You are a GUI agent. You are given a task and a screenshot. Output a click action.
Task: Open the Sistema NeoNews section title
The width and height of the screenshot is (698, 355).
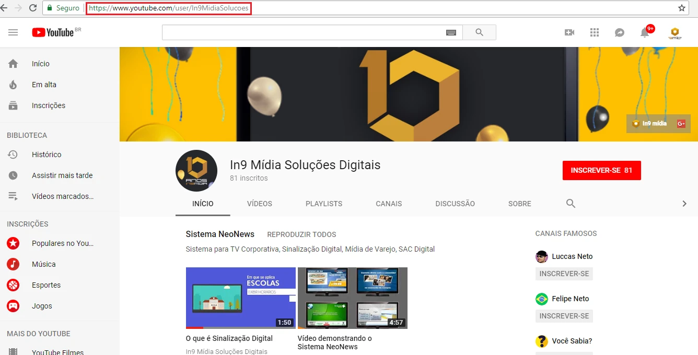pyautogui.click(x=220, y=234)
